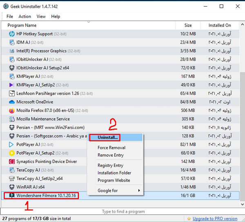This screenshot has height=222, width=245.
Task: Click the 27 programs status bar text
Action: [37, 219]
